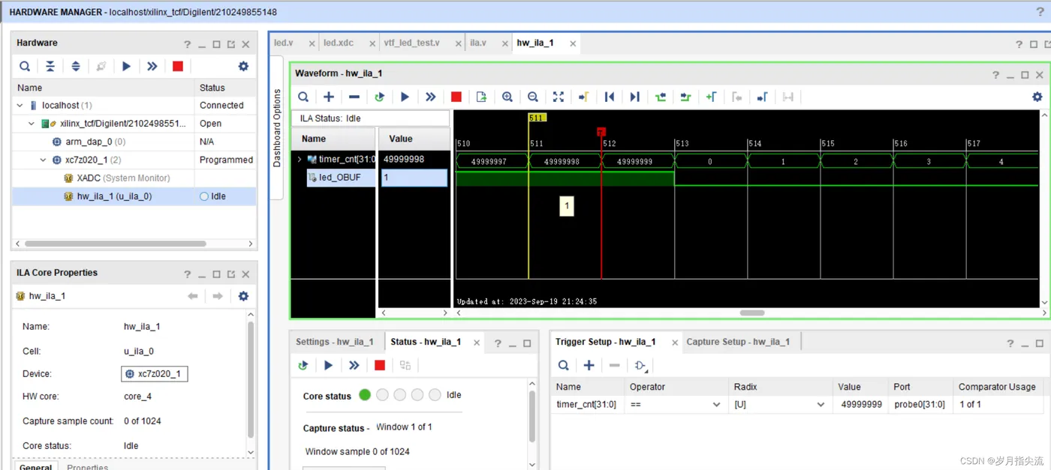The width and height of the screenshot is (1051, 470).
Task: Zoom out of the waveform
Action: (x=533, y=97)
